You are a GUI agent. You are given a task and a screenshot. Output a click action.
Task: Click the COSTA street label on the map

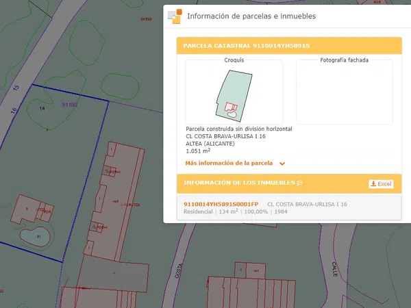click(x=179, y=271)
